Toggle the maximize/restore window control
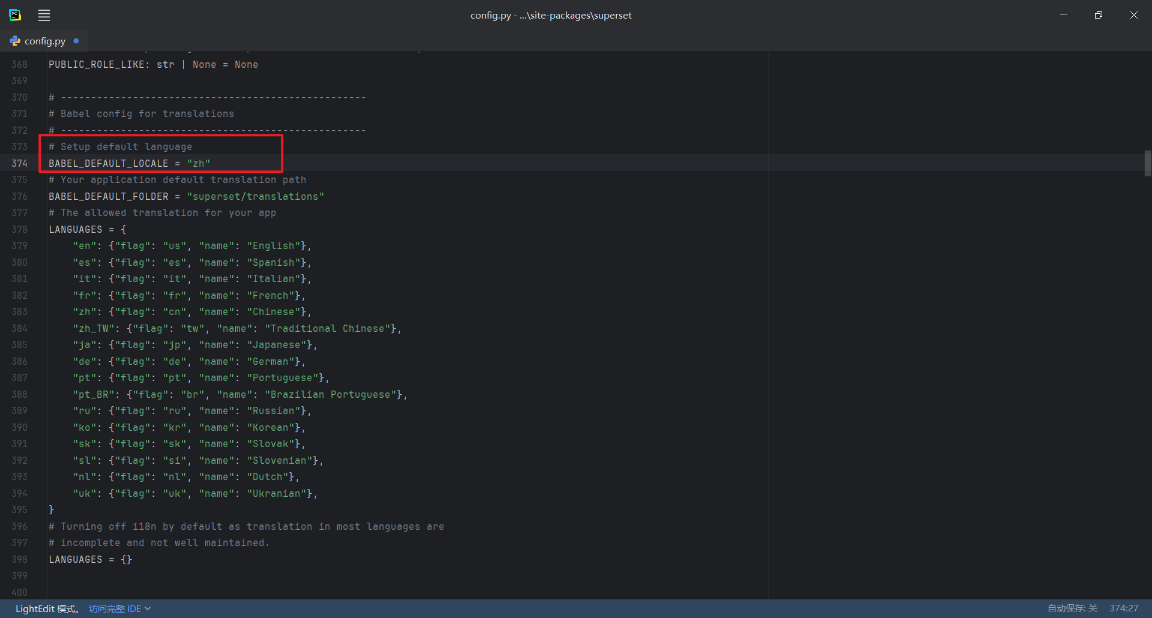 point(1099,14)
